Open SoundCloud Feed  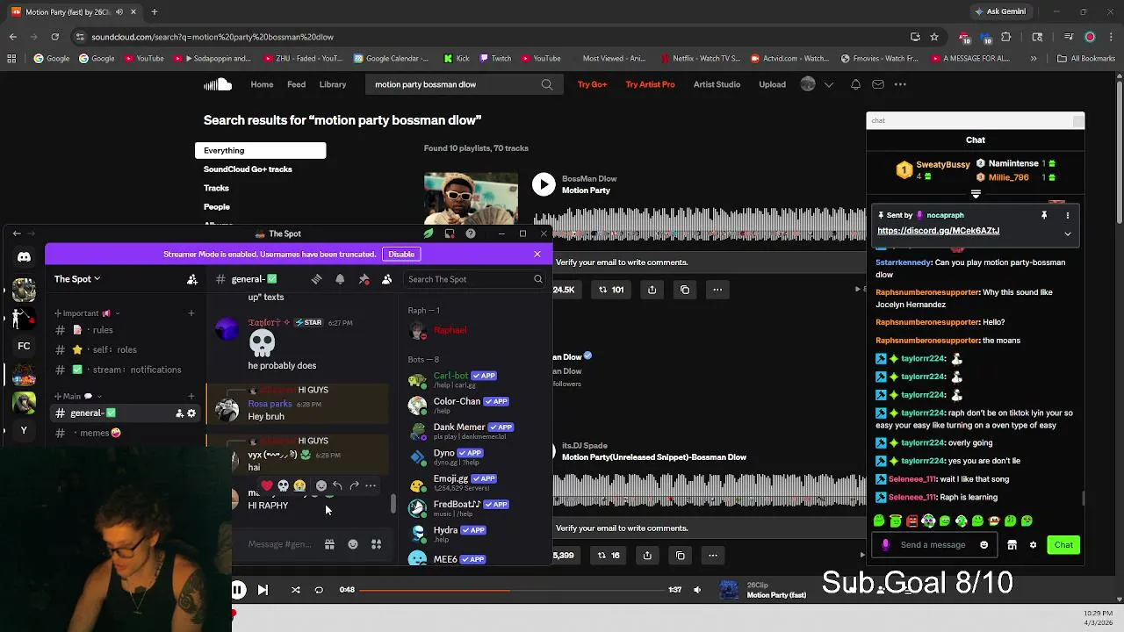pos(297,84)
